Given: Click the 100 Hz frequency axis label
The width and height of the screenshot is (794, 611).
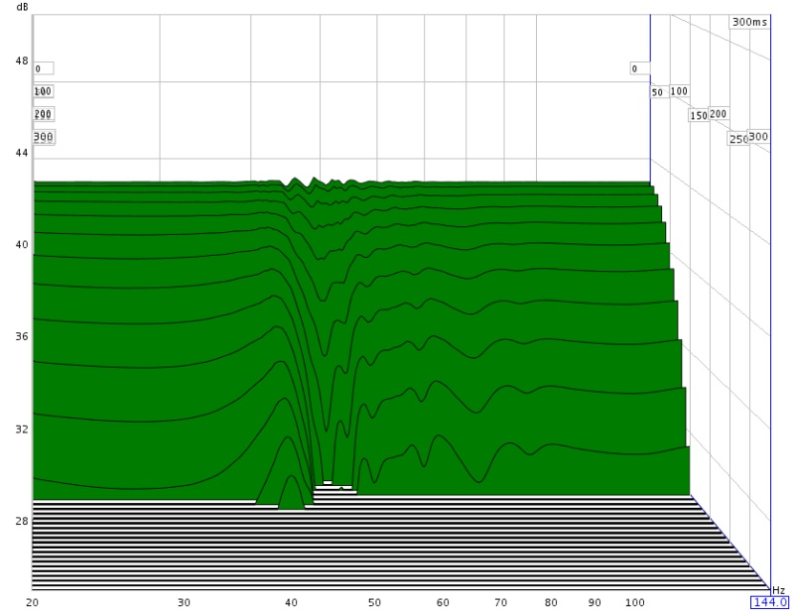Looking at the screenshot, I should coord(633,602).
